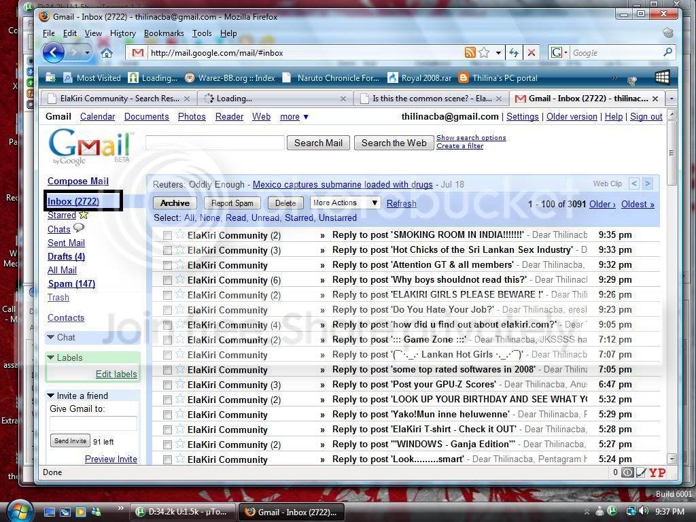Image resolution: width=696 pixels, height=522 pixels.
Task: Click the Delete button
Action: [x=285, y=203]
